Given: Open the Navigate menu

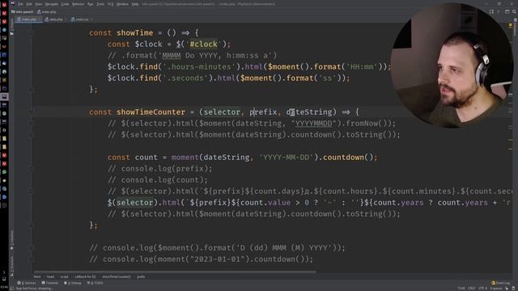Looking at the screenshot, I should (52, 4).
